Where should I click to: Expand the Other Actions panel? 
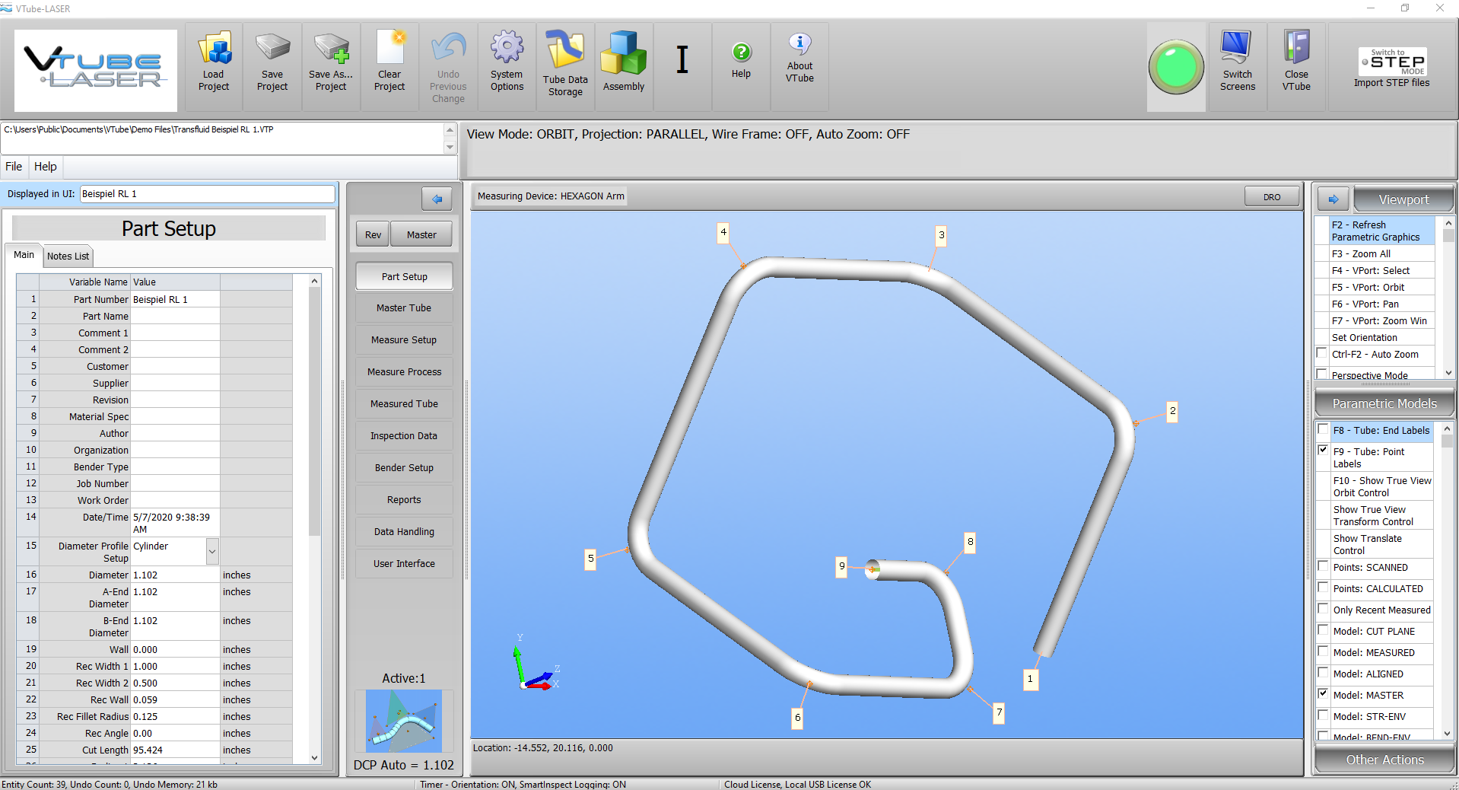1384,760
